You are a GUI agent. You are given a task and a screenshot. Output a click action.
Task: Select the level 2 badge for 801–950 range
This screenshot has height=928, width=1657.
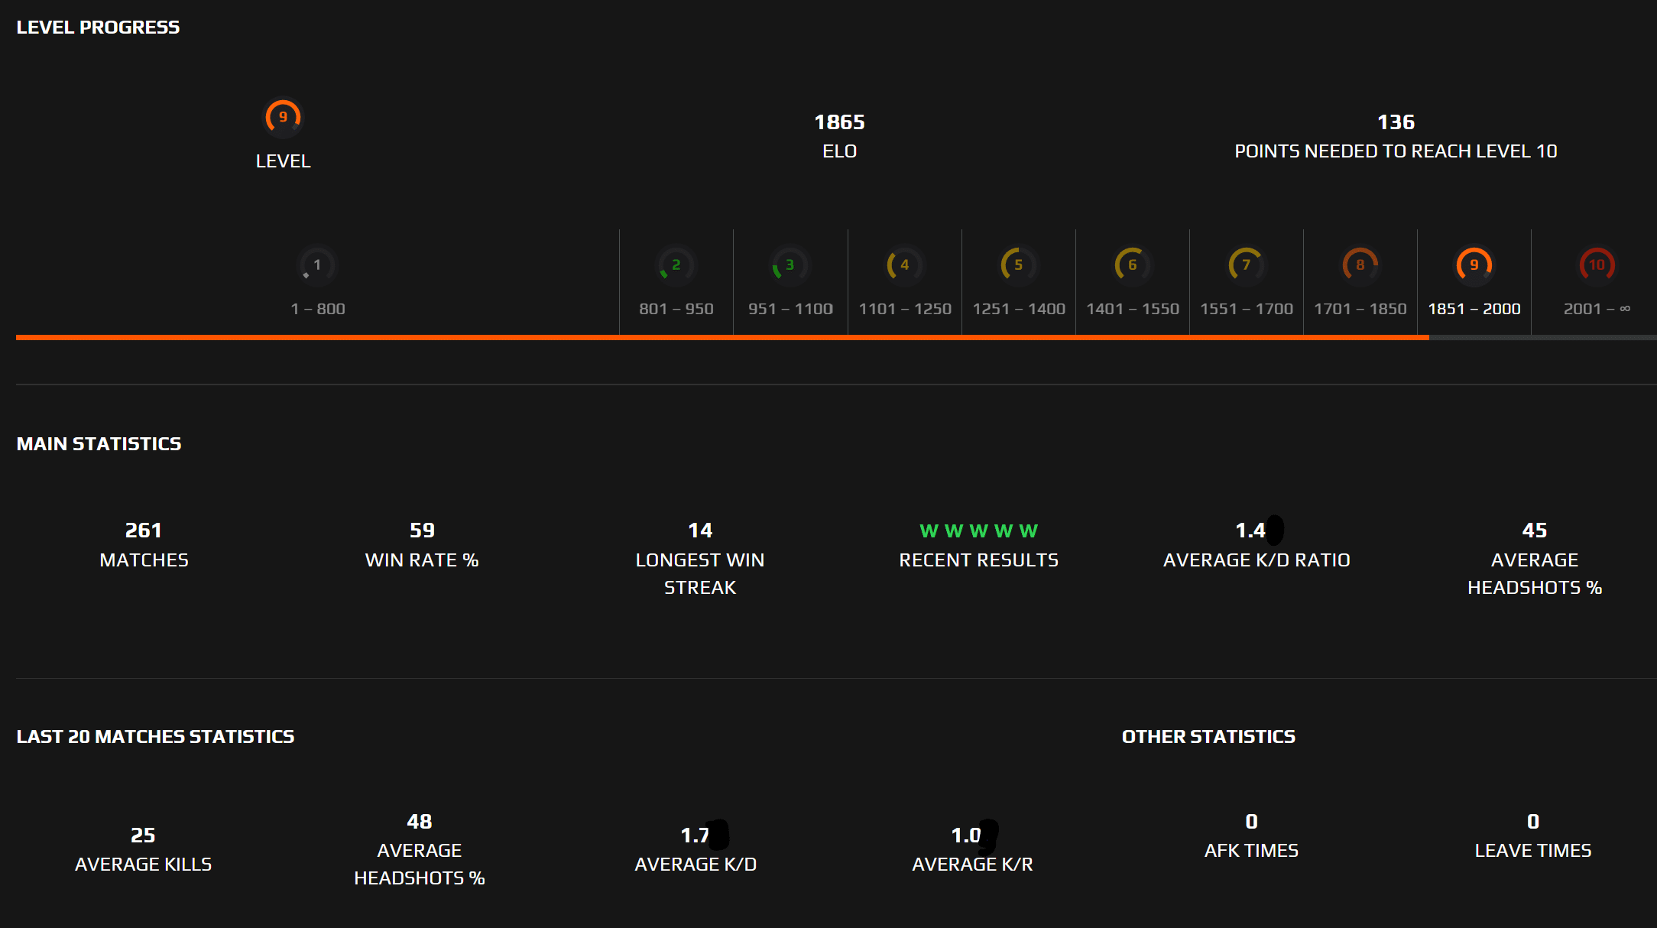click(x=676, y=265)
